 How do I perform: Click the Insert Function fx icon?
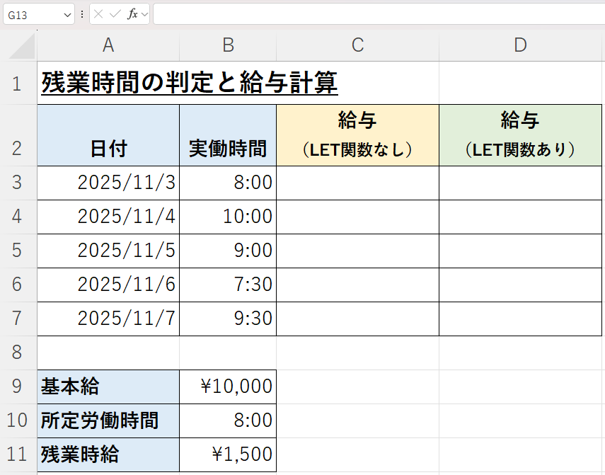click(132, 14)
